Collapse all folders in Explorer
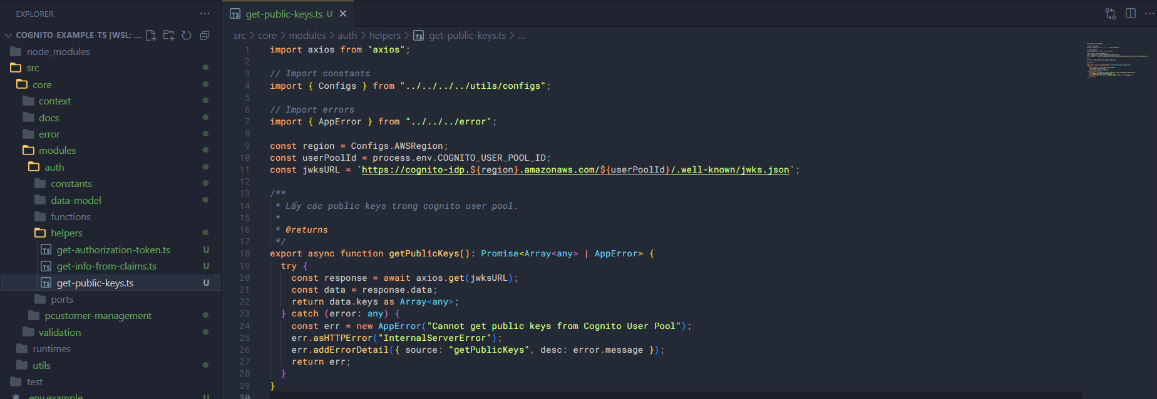 [204, 36]
